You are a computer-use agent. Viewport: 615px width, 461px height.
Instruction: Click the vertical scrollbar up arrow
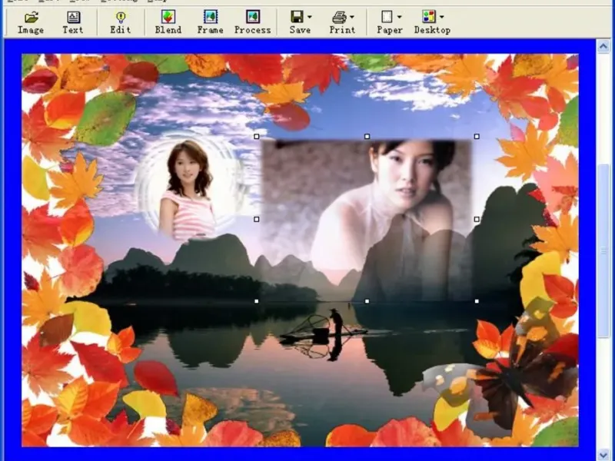pos(603,47)
